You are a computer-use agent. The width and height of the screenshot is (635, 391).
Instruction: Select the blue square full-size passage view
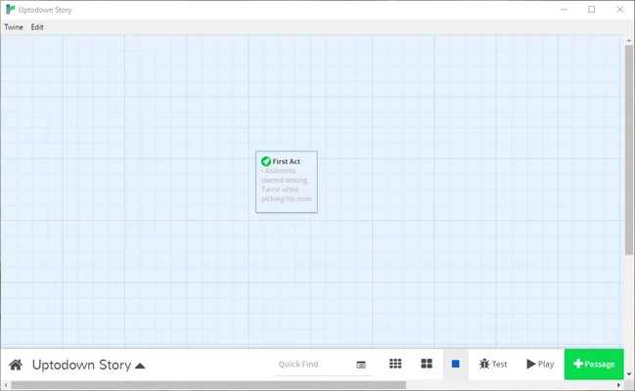click(456, 364)
